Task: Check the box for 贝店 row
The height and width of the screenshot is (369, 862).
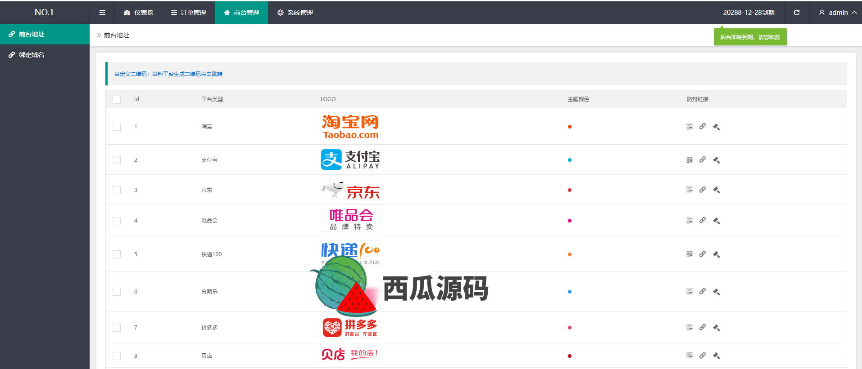Action: pos(117,356)
